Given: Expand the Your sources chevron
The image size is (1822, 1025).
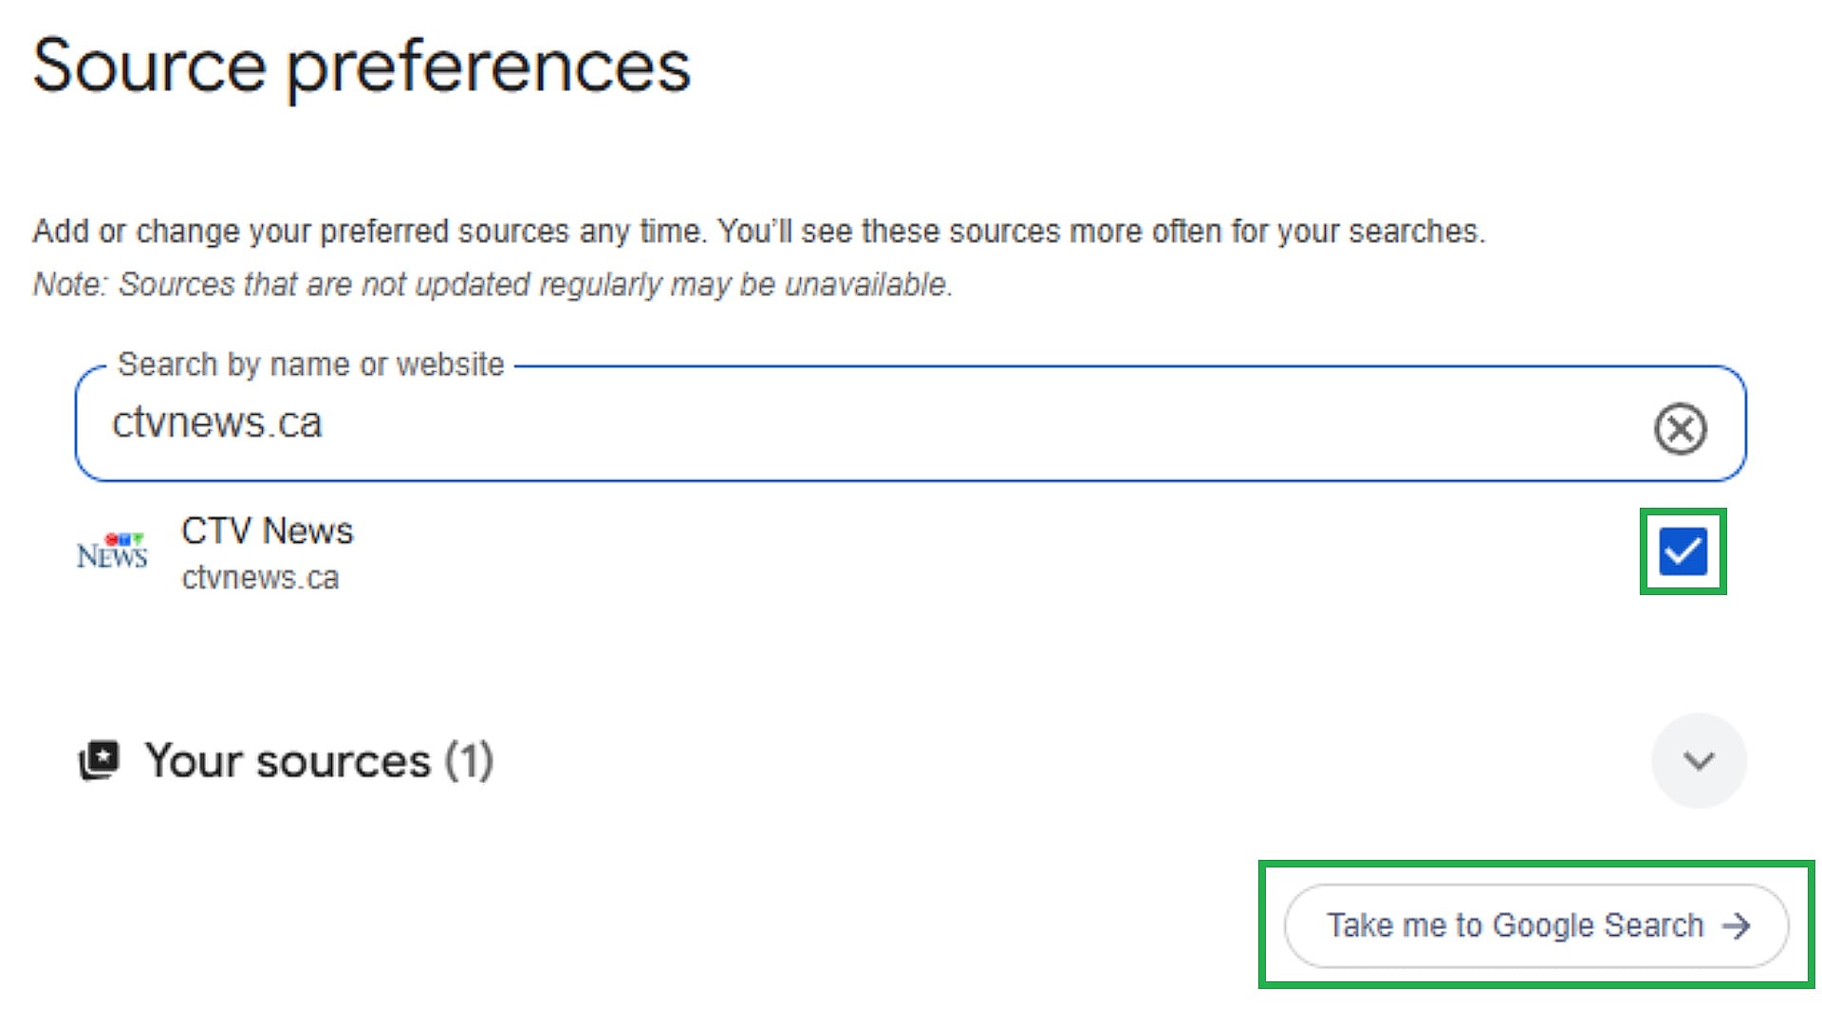Looking at the screenshot, I should pyautogui.click(x=1698, y=760).
